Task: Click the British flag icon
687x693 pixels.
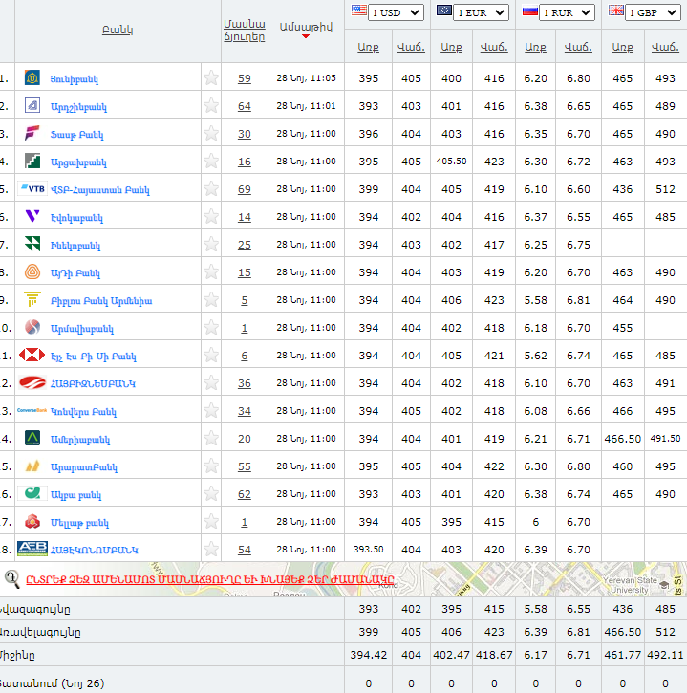Action: [x=616, y=11]
